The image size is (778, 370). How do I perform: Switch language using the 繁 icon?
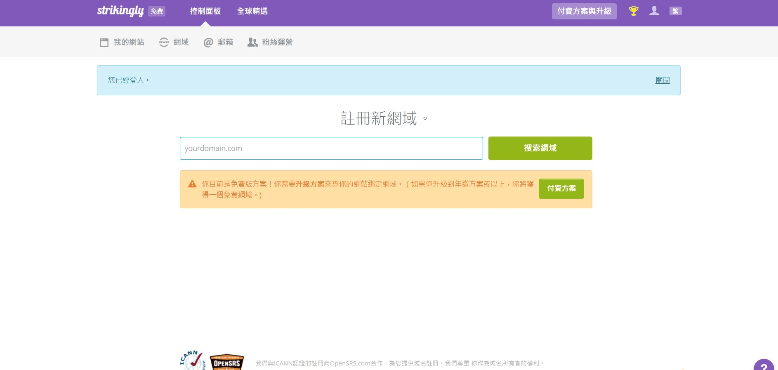pos(676,11)
